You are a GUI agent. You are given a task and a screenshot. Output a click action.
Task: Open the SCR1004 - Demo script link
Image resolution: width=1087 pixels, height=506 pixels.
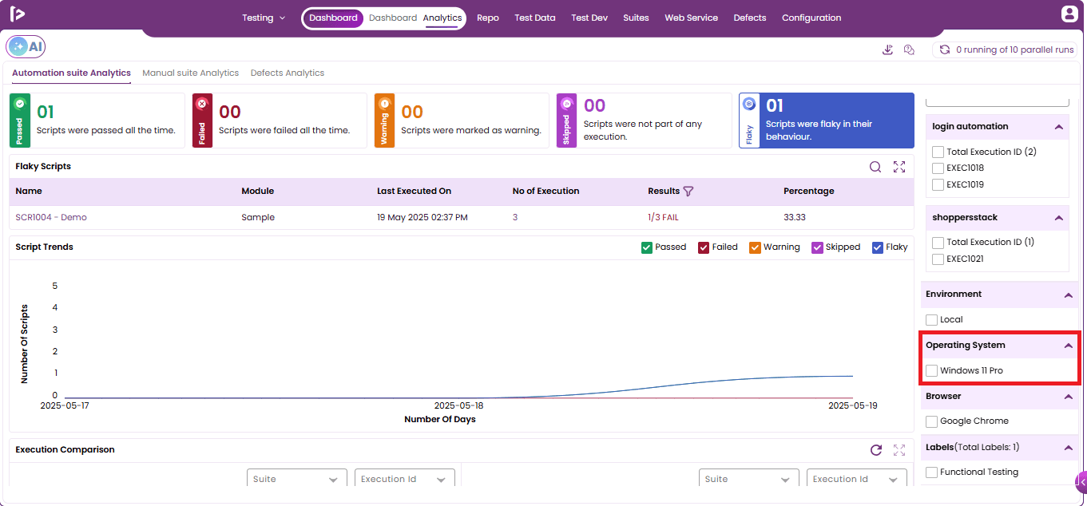tap(51, 217)
